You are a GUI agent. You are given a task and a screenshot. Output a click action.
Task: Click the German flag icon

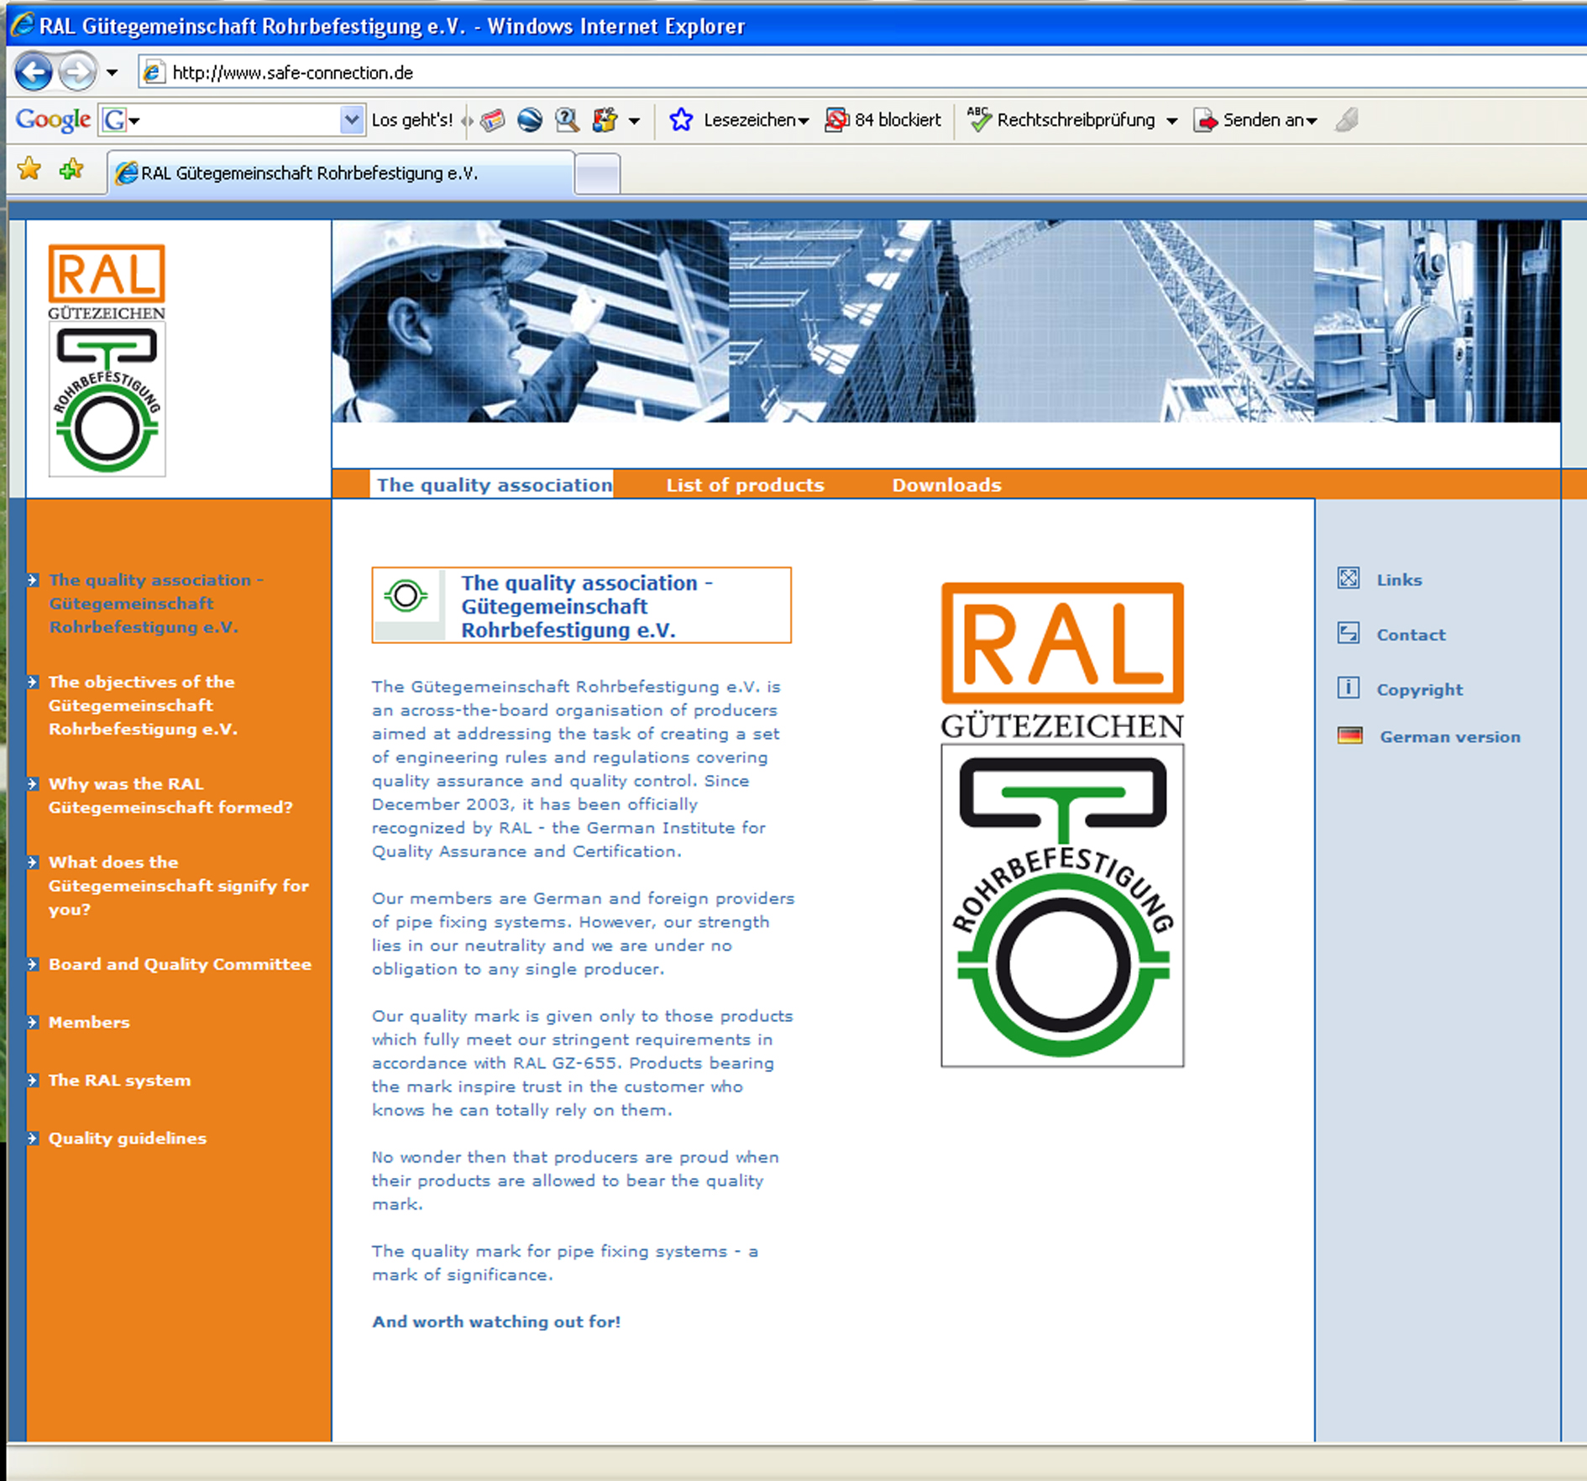(x=1349, y=735)
